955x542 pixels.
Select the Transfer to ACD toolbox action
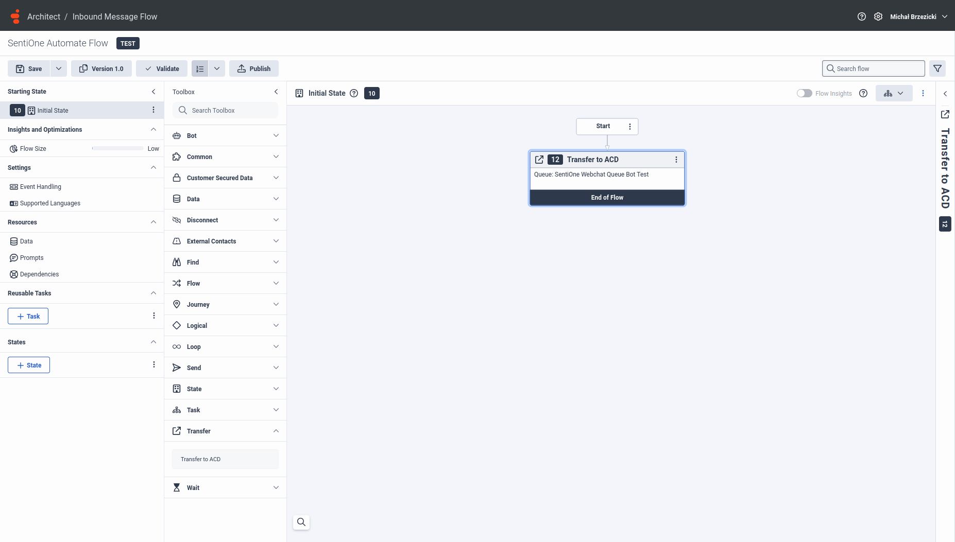[x=225, y=459]
